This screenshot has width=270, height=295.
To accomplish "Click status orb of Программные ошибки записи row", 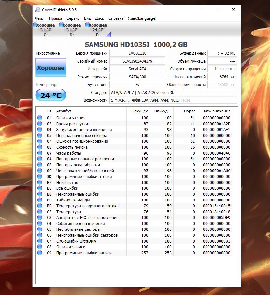I will coord(40,253).
